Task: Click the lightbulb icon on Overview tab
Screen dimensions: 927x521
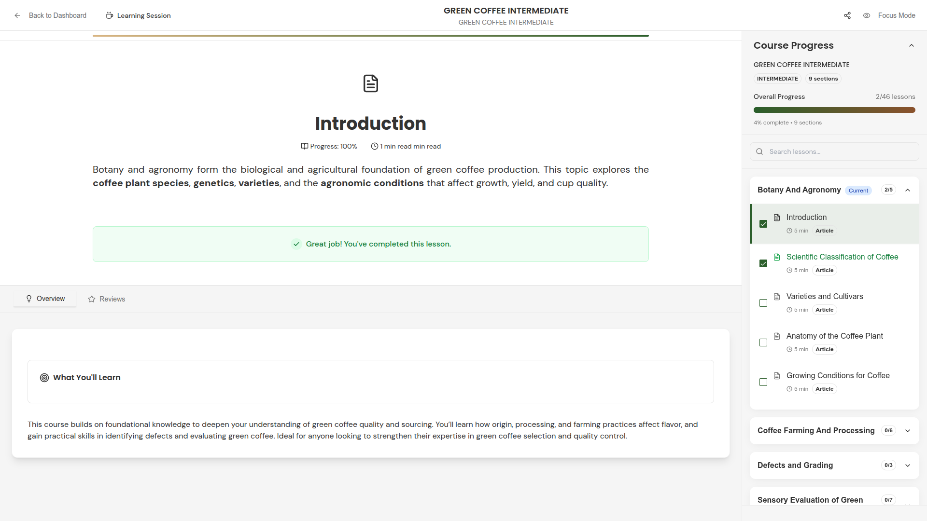Action: [x=29, y=299]
